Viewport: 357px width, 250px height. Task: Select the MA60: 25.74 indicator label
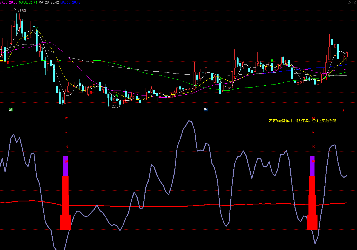click(x=28, y=2)
